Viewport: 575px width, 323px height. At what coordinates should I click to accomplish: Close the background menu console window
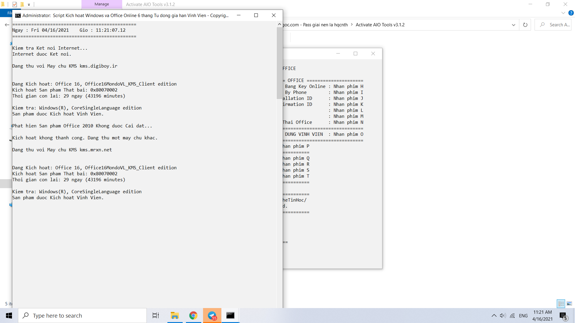(373, 54)
